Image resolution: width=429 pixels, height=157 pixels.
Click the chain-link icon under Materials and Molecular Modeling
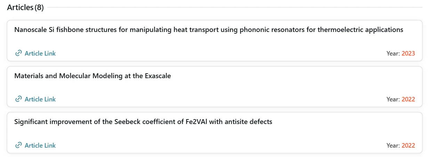coord(18,99)
